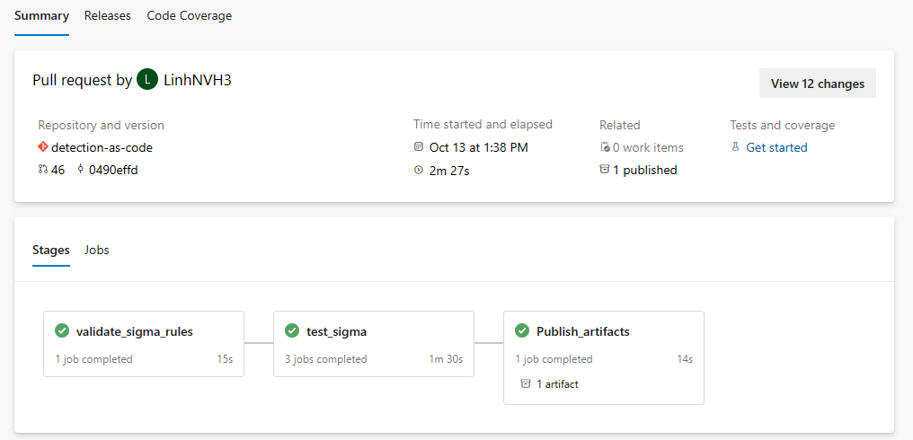The image size is (913, 440).
Task: Open the 0490effd commit link
Action: point(113,170)
